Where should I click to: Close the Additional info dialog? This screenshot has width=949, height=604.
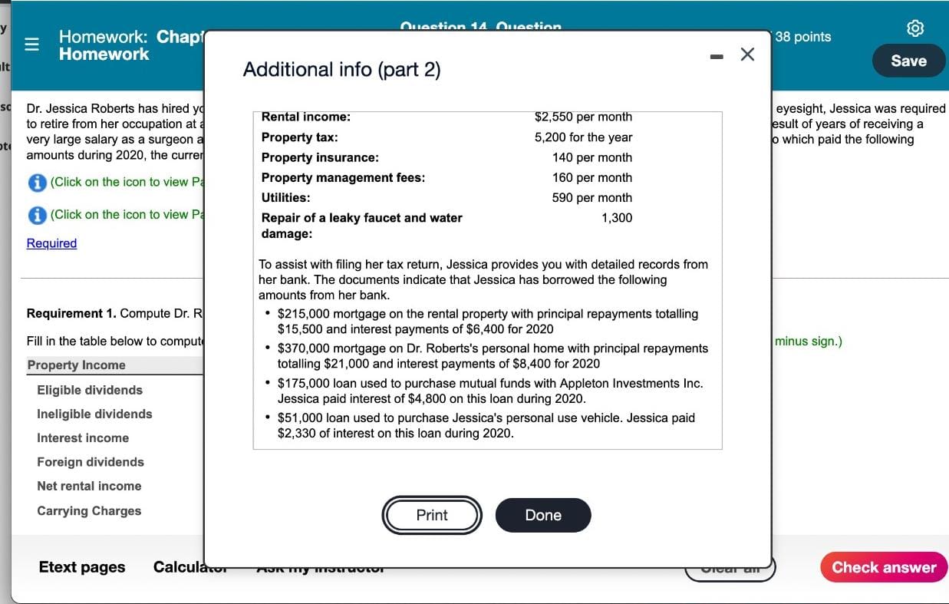click(746, 54)
